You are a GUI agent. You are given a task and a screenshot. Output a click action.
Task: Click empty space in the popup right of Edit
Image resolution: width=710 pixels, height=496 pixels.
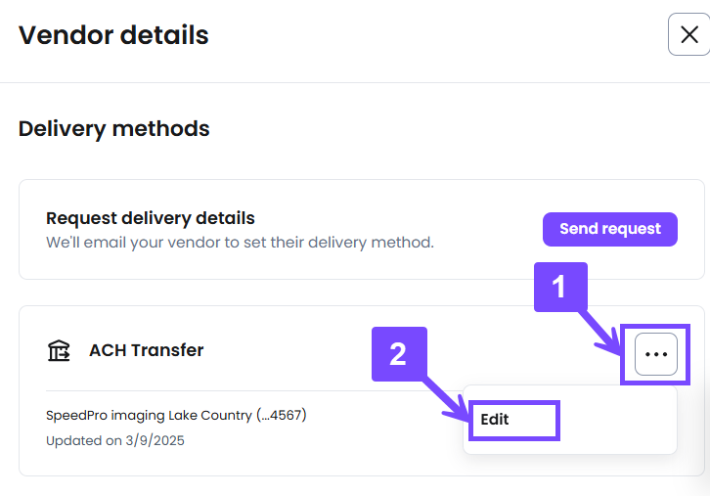pos(618,420)
